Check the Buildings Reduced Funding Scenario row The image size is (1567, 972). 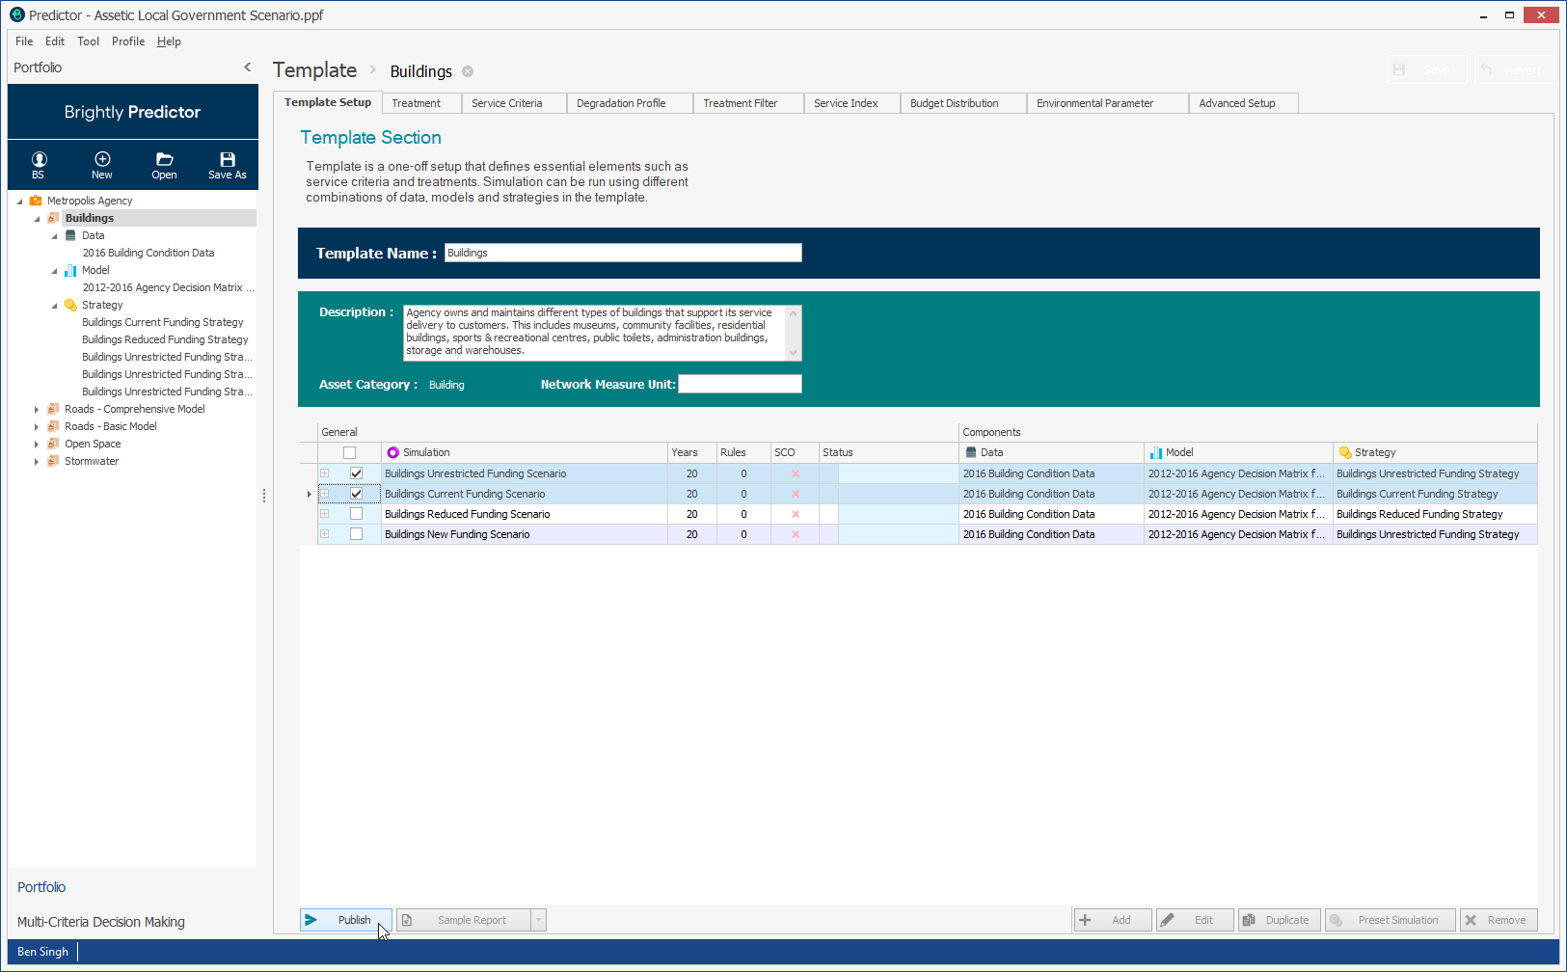point(356,514)
